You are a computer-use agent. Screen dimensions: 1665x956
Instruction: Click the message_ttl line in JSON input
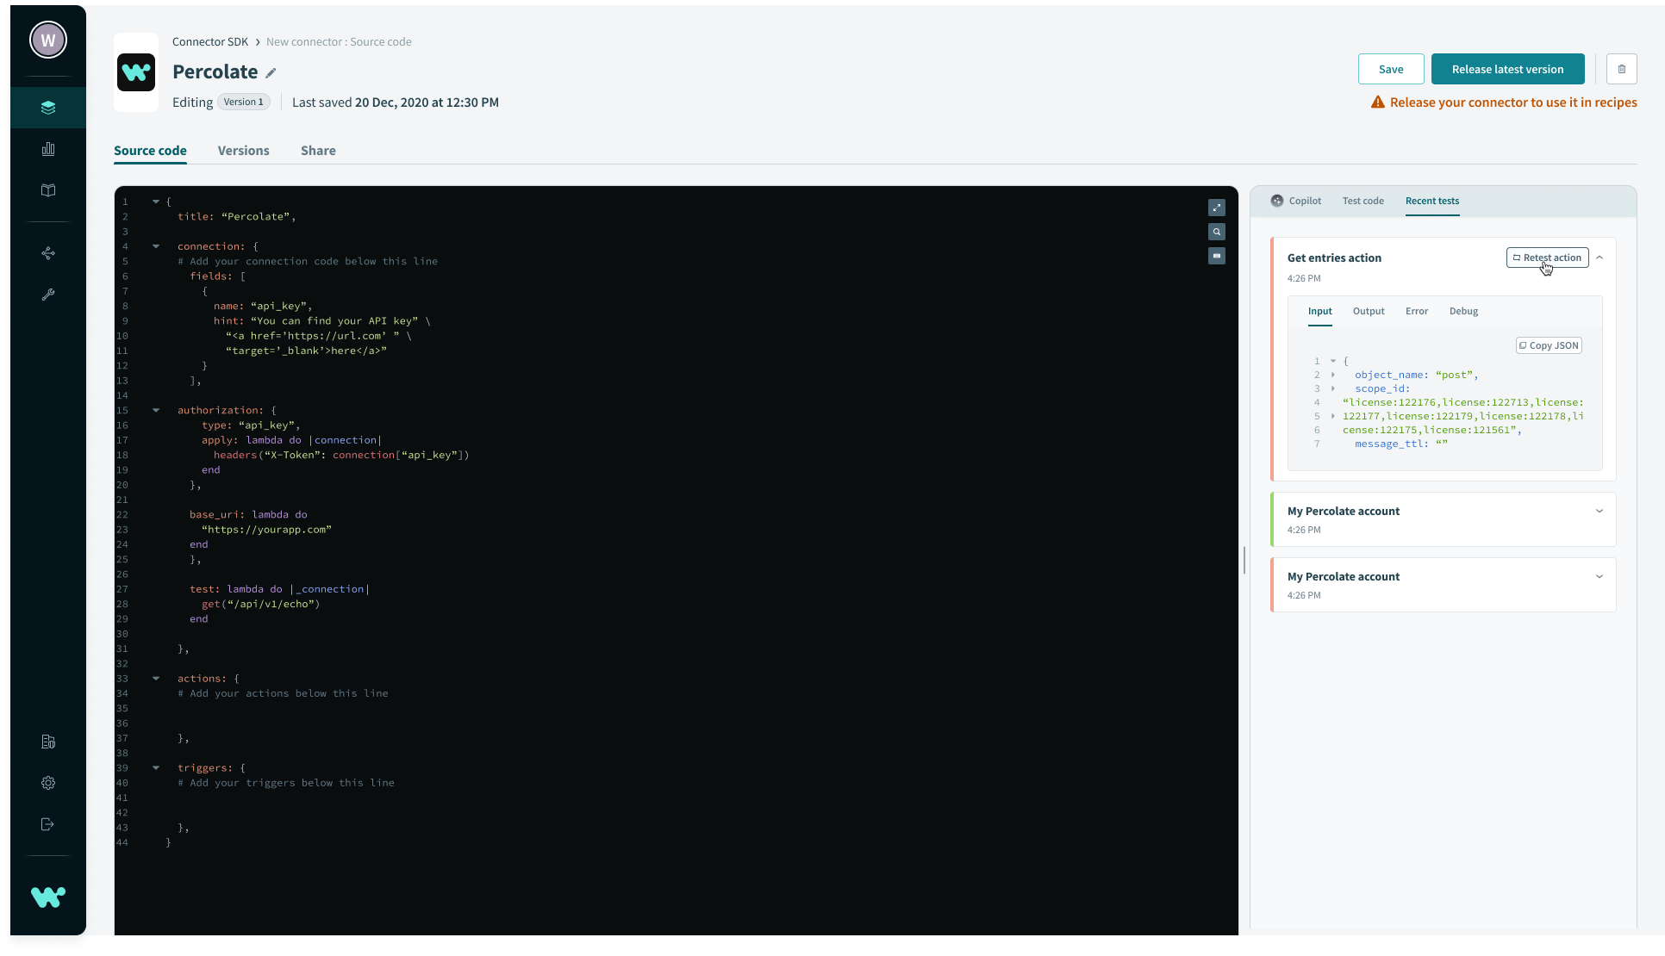[1401, 444]
